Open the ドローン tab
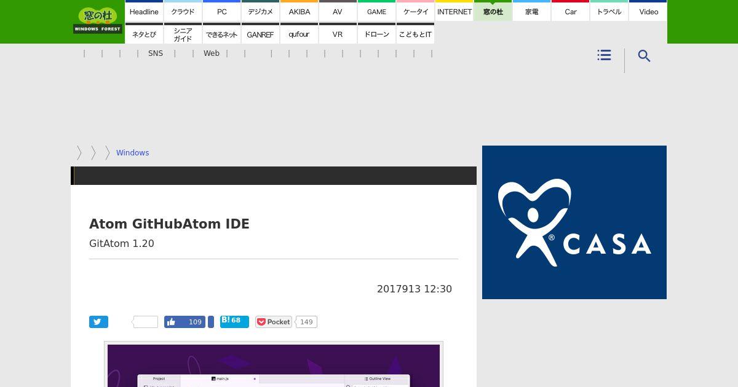The image size is (738, 387). pos(376,34)
